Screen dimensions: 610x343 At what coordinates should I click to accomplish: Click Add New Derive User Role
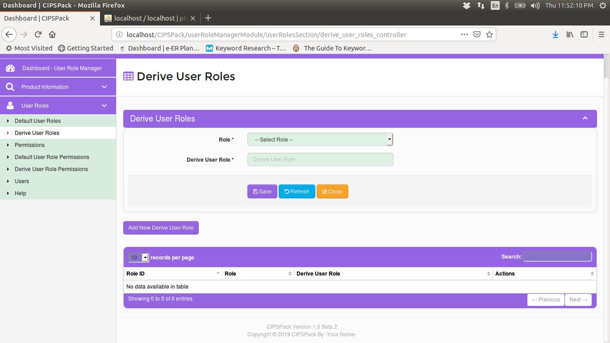click(x=161, y=228)
